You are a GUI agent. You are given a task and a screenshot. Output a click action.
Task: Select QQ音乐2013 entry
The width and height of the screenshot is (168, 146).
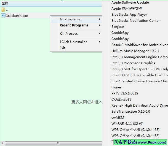point(121,99)
